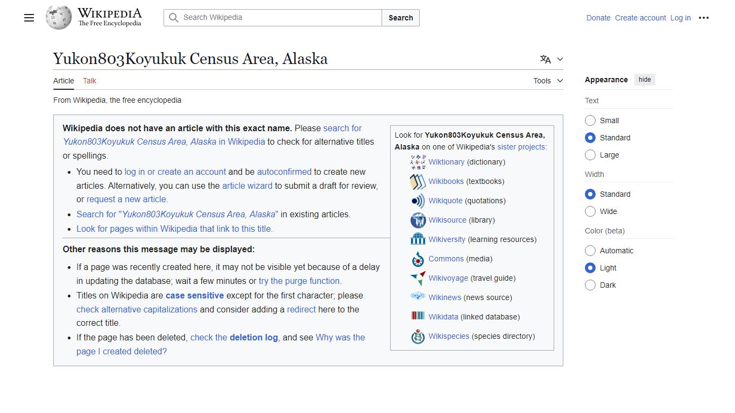
Task: Look for pages that link to this title
Action: (174, 229)
